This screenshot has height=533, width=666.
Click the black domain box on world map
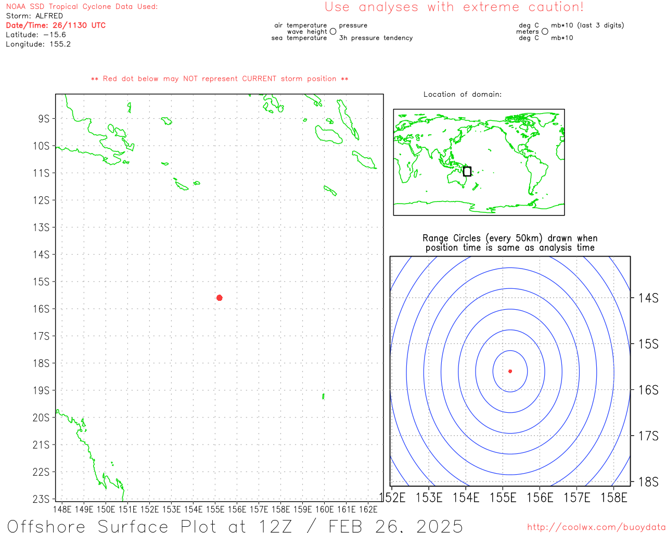(467, 171)
